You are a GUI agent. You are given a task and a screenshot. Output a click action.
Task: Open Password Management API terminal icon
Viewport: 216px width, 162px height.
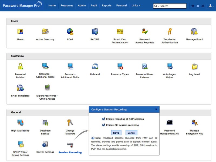170,123
